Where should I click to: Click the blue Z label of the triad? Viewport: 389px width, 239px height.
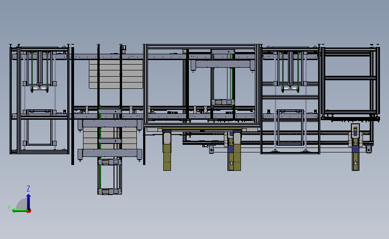pos(28,189)
